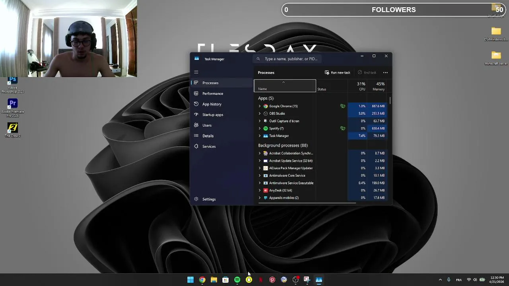The image size is (509, 286).
Task: Open Netflix from the taskbar
Action: pos(260,280)
